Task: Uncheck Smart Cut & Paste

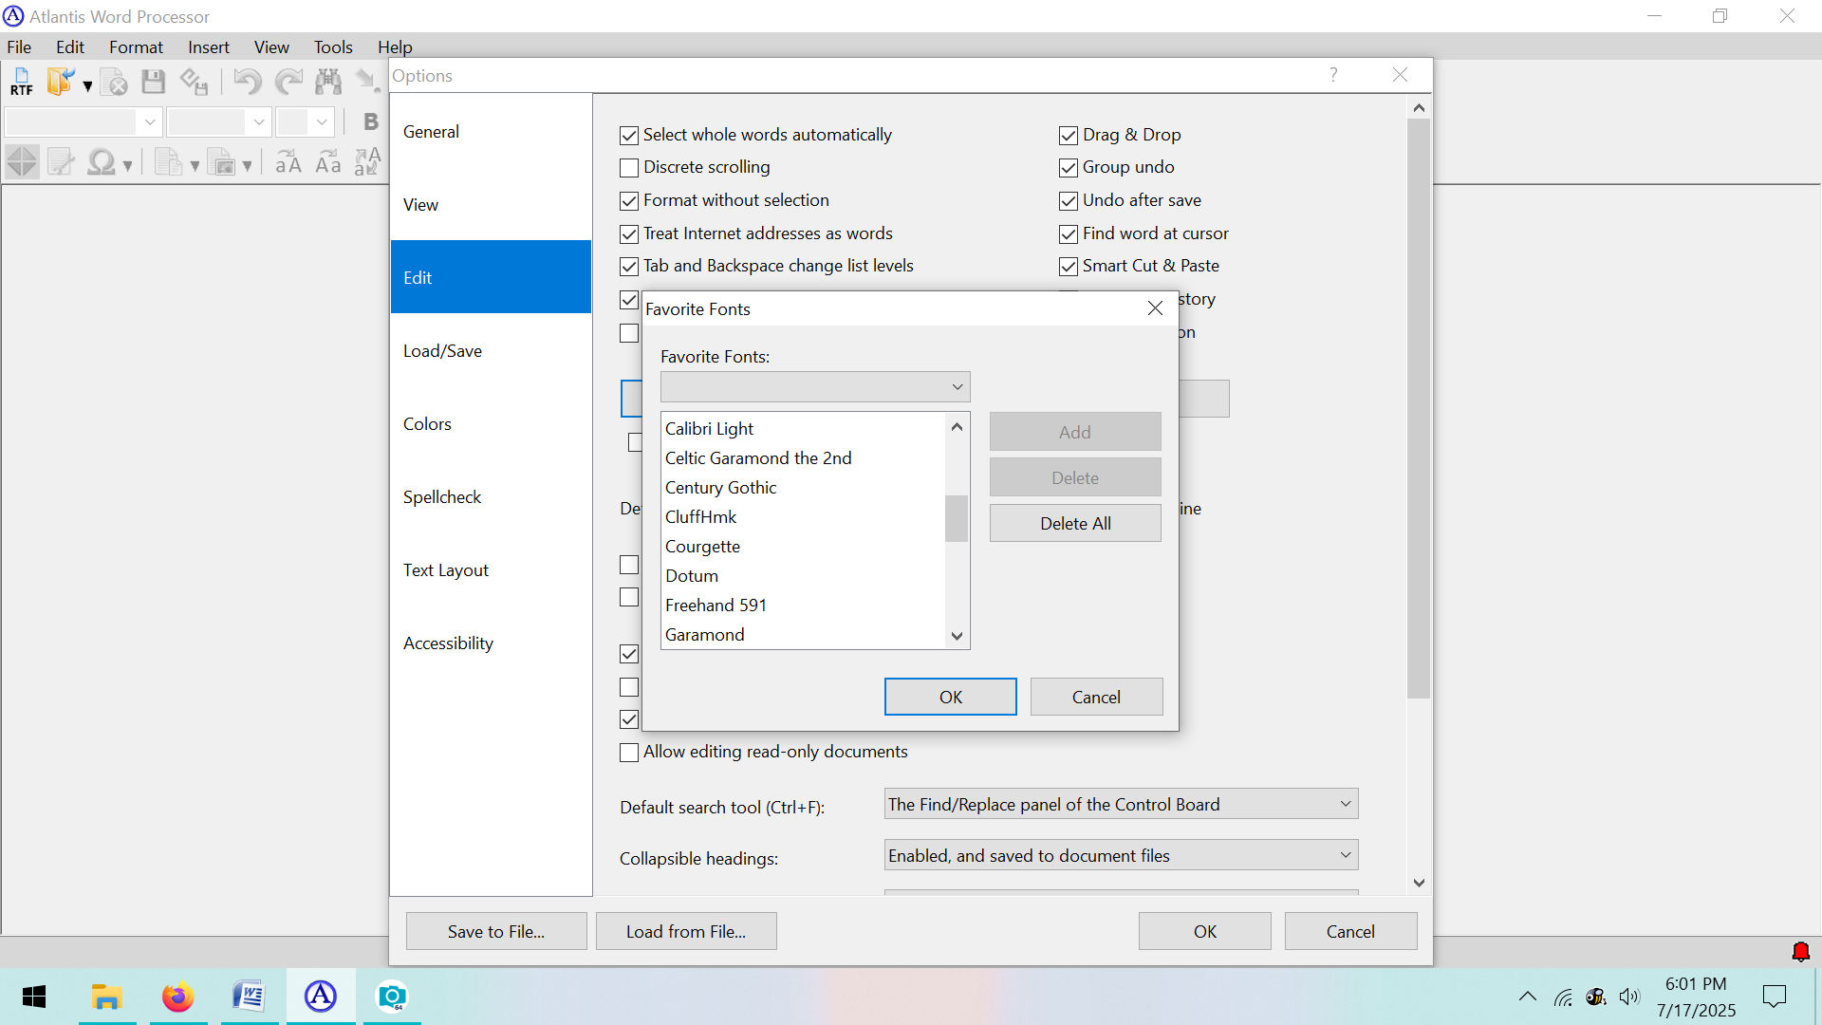Action: click(1069, 267)
